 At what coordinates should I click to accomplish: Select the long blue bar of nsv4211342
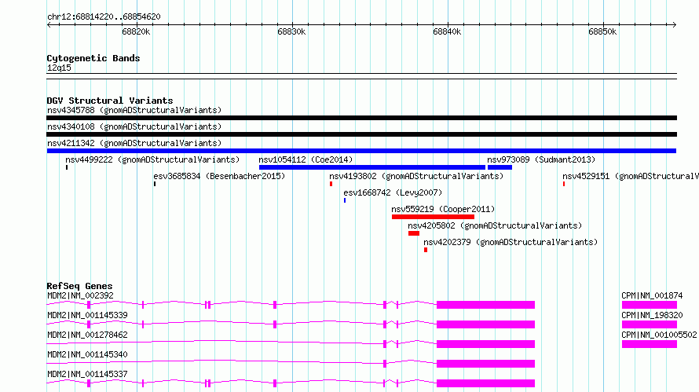361,151
